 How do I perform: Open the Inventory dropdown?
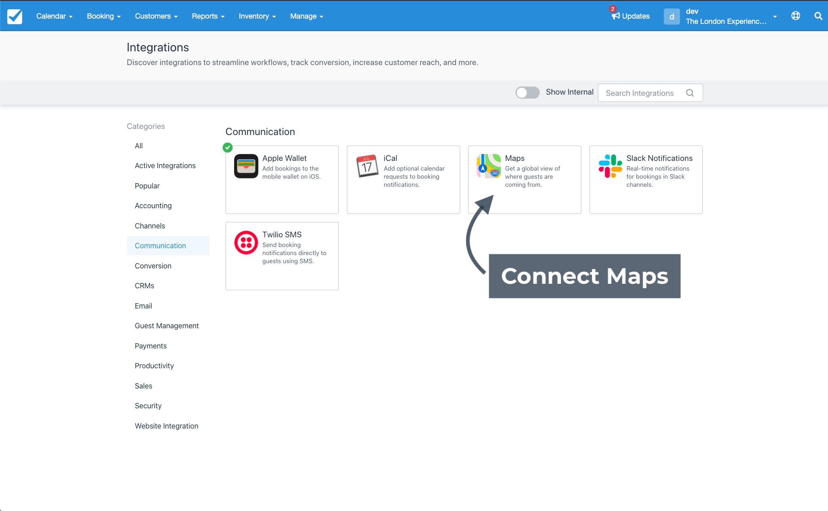(257, 16)
